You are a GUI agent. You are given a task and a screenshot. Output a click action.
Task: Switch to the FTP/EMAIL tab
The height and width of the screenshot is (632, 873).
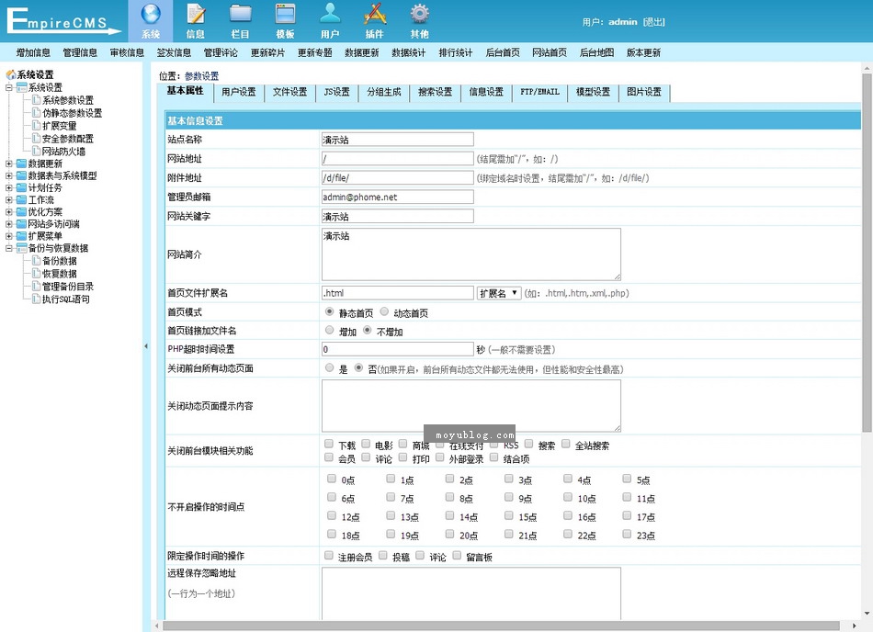point(540,93)
